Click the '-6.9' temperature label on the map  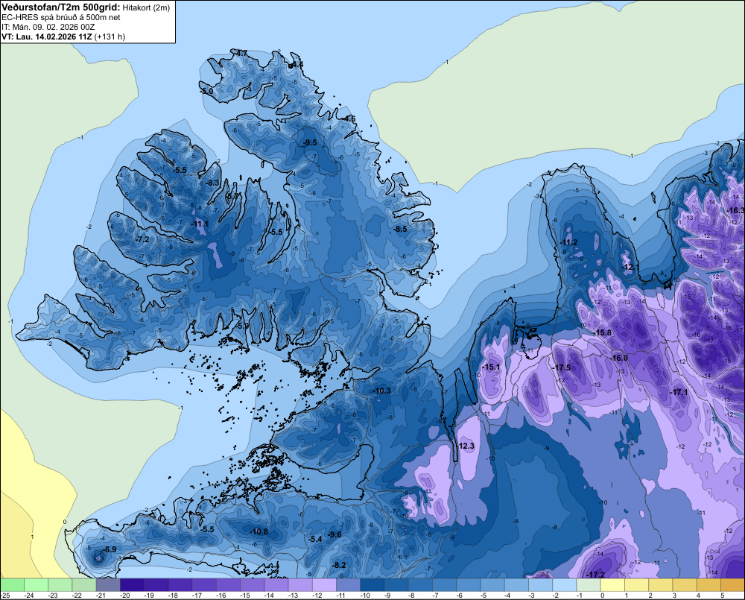(x=110, y=549)
